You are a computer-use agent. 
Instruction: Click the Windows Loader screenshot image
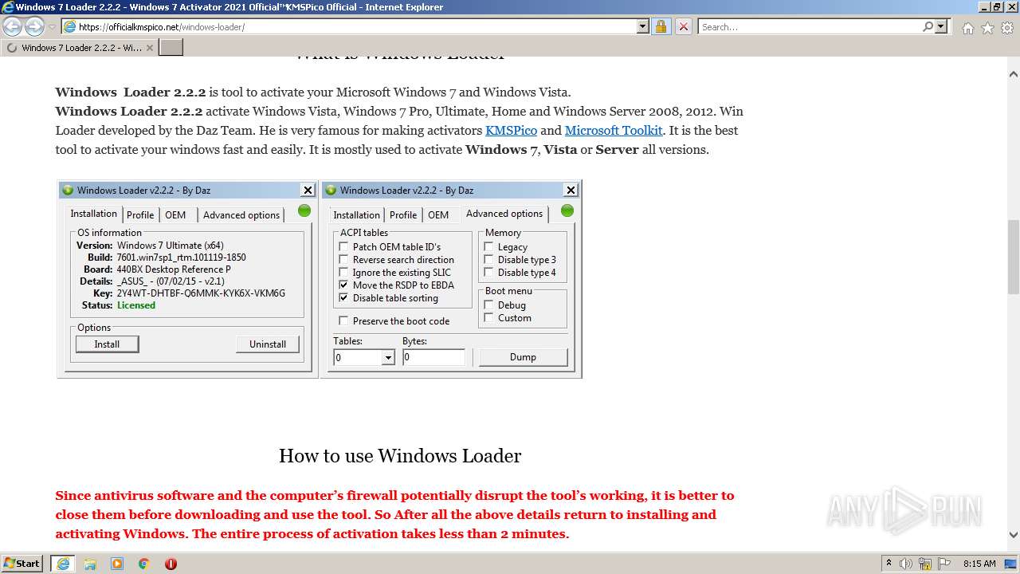(x=319, y=278)
